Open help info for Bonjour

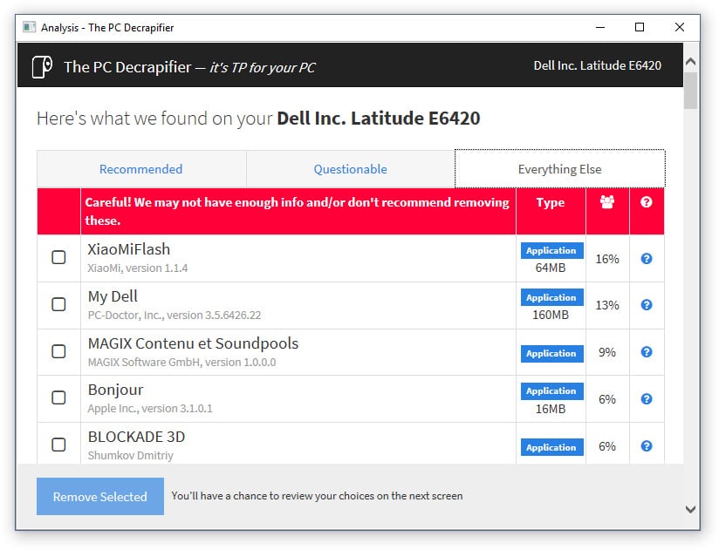646,399
